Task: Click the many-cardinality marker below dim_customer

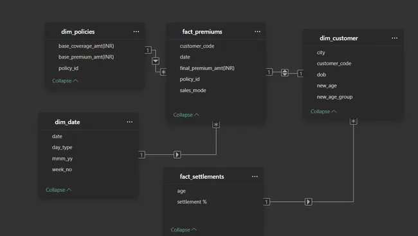Action: coord(354,122)
